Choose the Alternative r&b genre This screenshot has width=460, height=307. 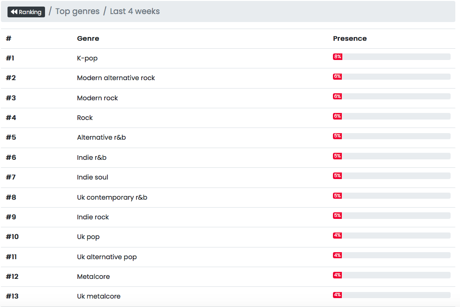101,137
